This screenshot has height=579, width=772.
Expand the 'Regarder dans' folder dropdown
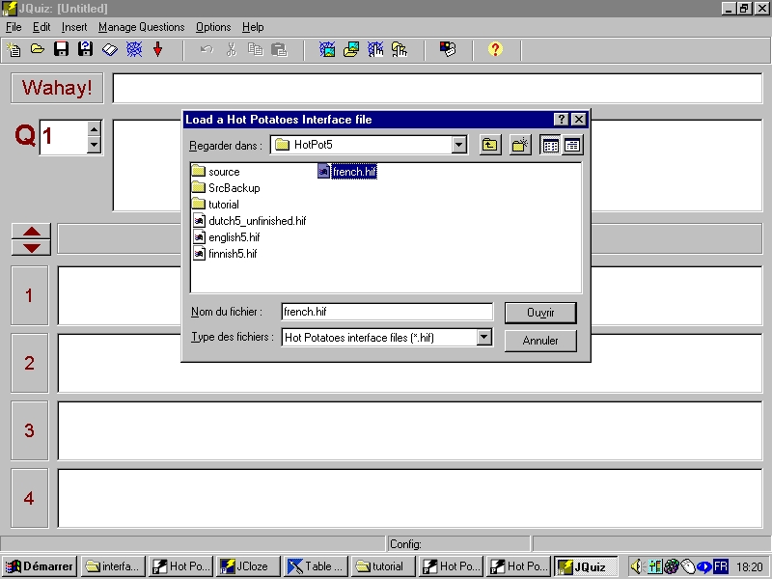(459, 145)
